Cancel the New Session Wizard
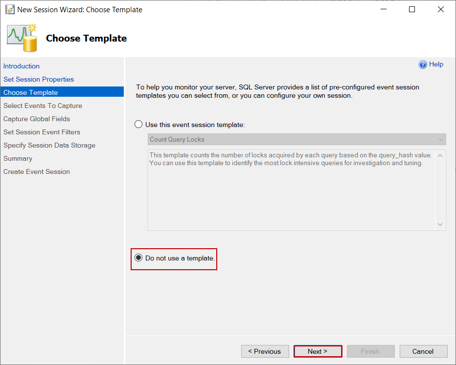This screenshot has height=365, width=456. 423,351
